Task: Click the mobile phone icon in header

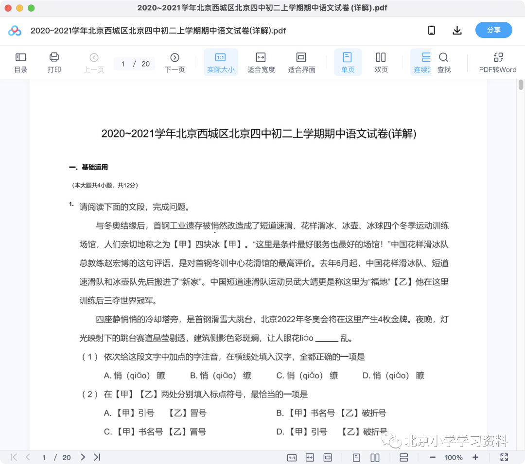Action: [432, 31]
